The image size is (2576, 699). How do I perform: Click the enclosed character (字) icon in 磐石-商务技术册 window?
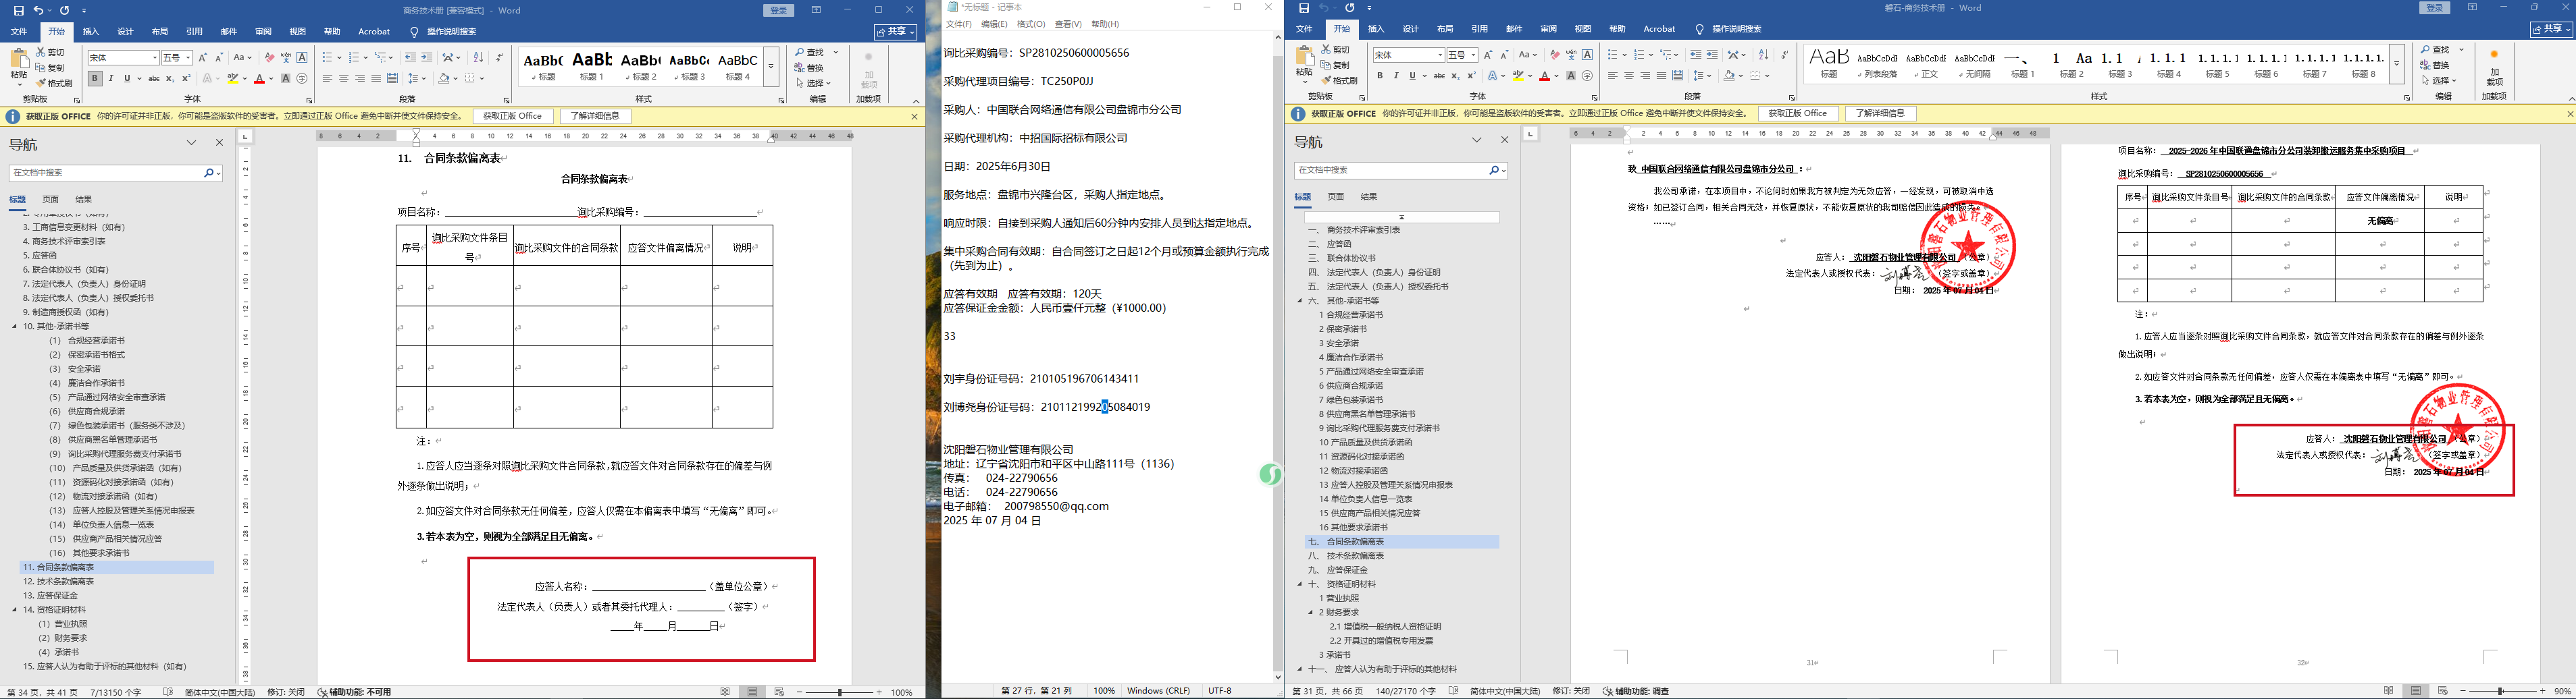1588,75
